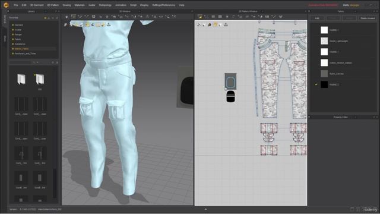
Task: Open the Library panel title dropdown
Action: click(x=46, y=11)
